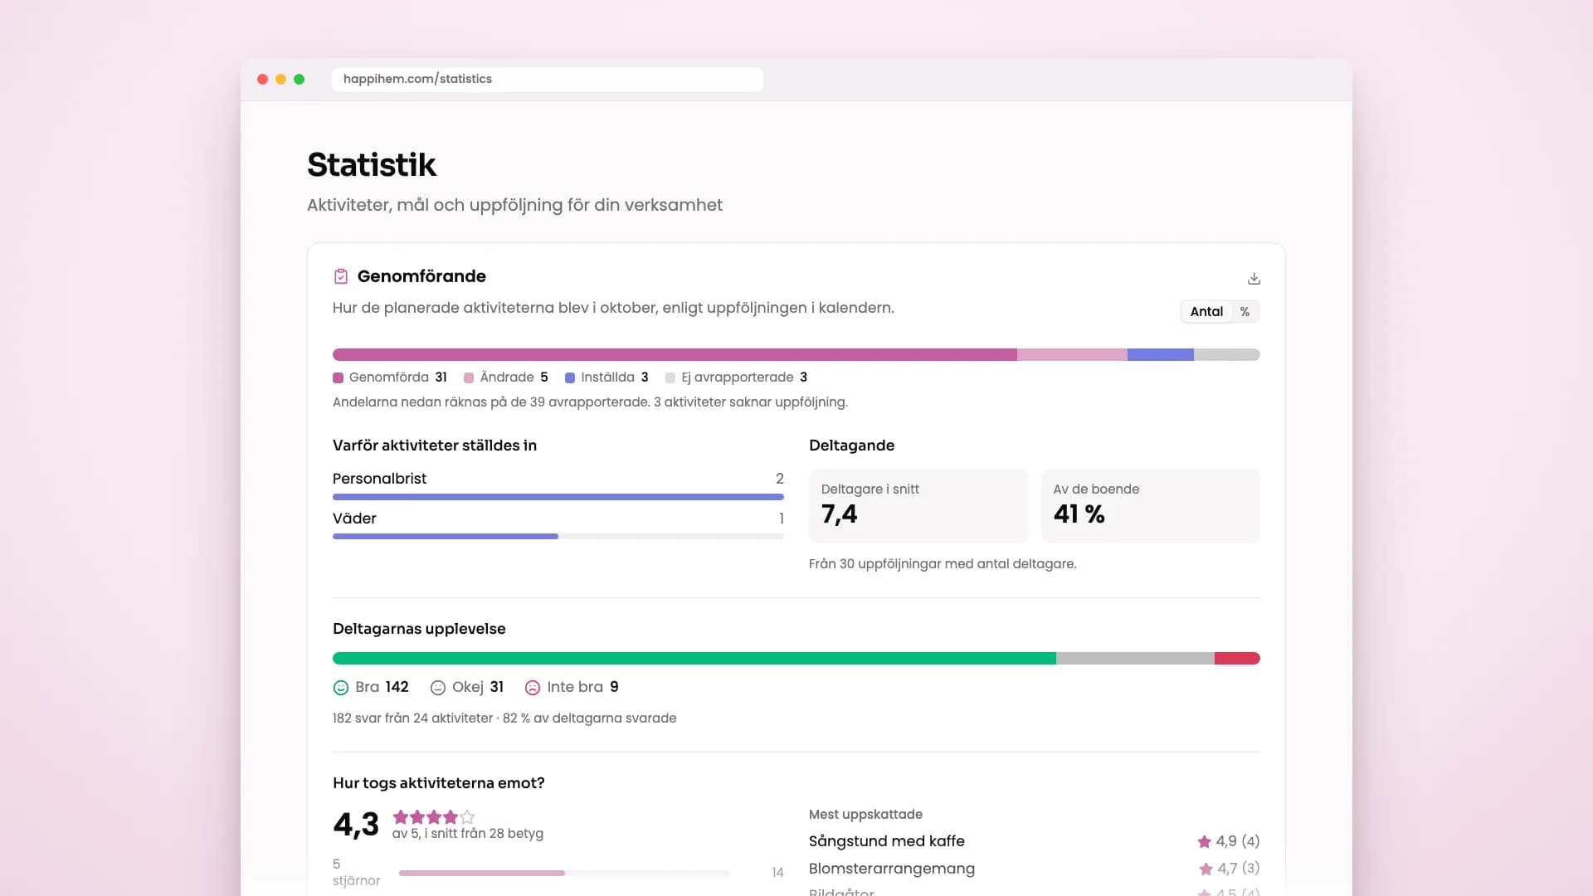The width and height of the screenshot is (1593, 896).
Task: Click the Deltagarnas upplevelse heading
Action: click(419, 629)
